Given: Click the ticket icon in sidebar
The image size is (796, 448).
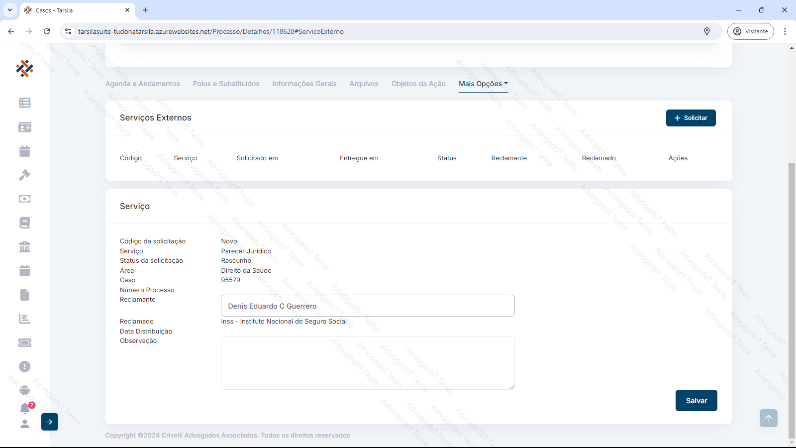Looking at the screenshot, I should [24, 342].
